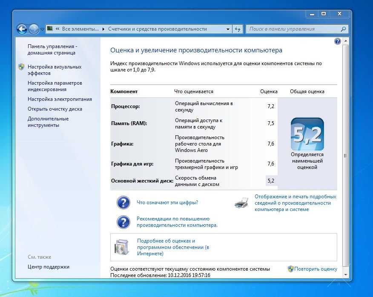The width and height of the screenshot is (373, 297).
Task: Open the address bar history dropdown
Action: [x=228, y=29]
